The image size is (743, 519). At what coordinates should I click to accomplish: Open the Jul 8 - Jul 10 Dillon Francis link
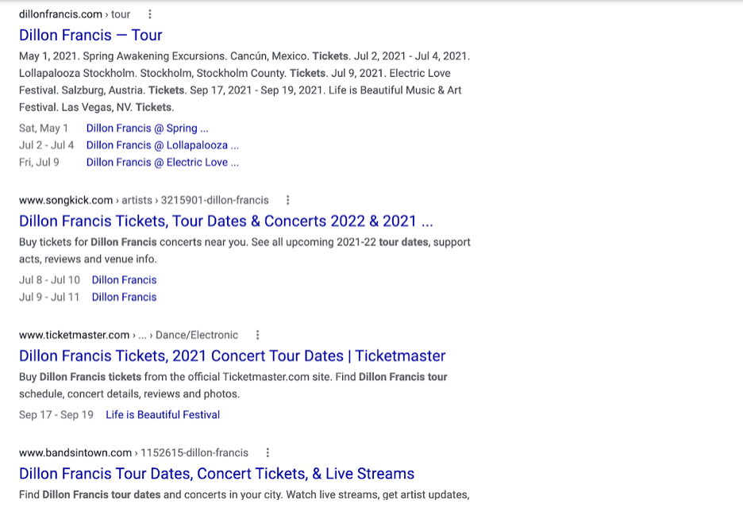(124, 280)
